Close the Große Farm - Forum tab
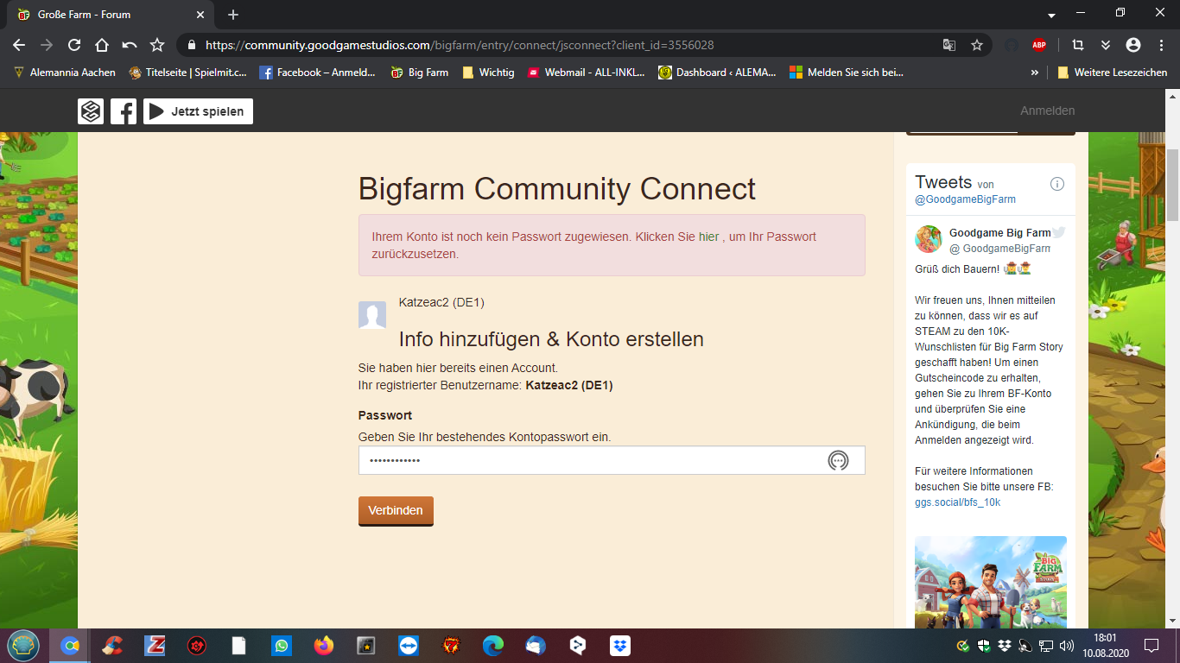This screenshot has width=1180, height=663. (200, 15)
